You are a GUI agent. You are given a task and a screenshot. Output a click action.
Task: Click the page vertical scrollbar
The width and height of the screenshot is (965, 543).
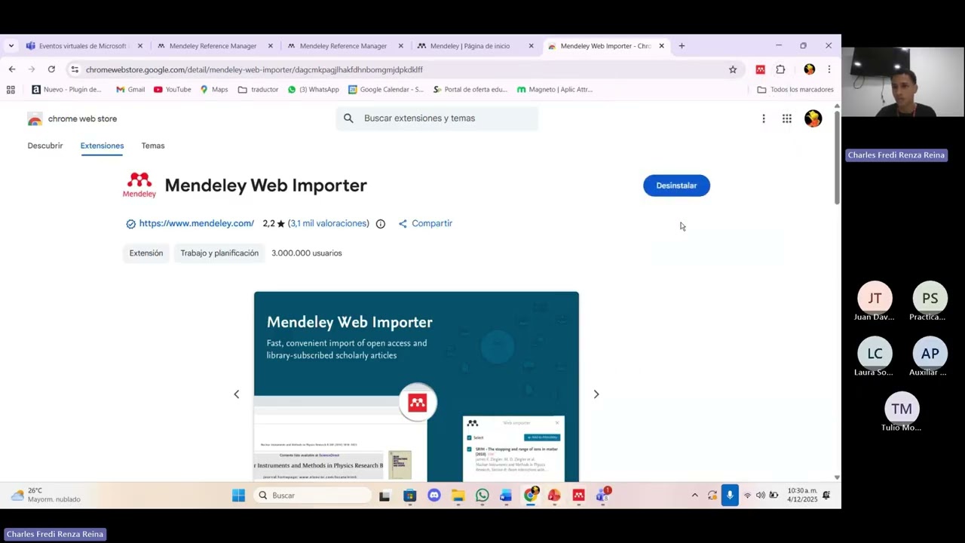(837, 158)
